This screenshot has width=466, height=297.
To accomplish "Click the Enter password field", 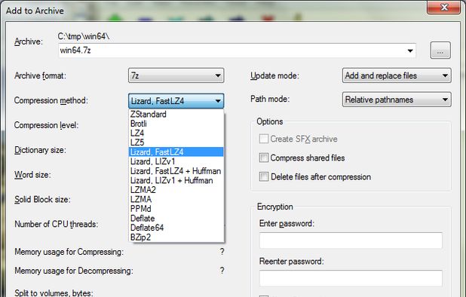I will click(x=351, y=240).
